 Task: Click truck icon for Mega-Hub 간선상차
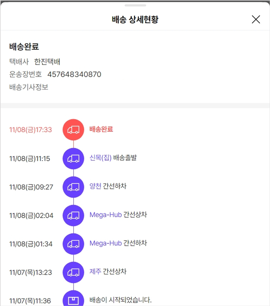tap(73, 215)
